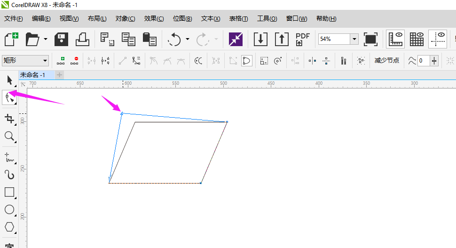
Task: Open the 编辑(E) menu
Action: click(41, 19)
